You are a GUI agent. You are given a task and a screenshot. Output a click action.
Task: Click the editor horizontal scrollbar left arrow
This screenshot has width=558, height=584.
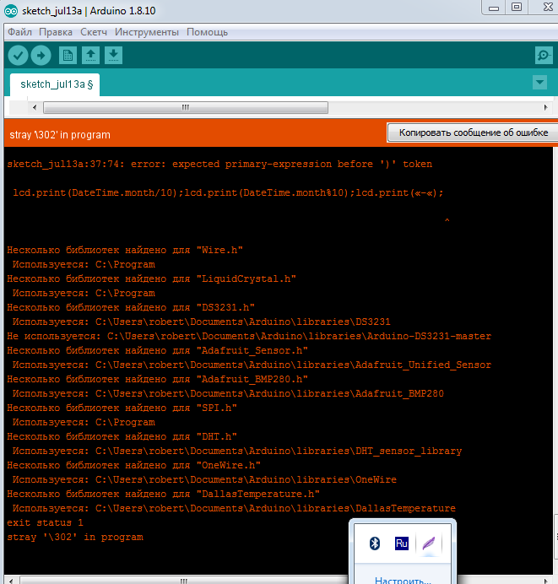[x=35, y=108]
